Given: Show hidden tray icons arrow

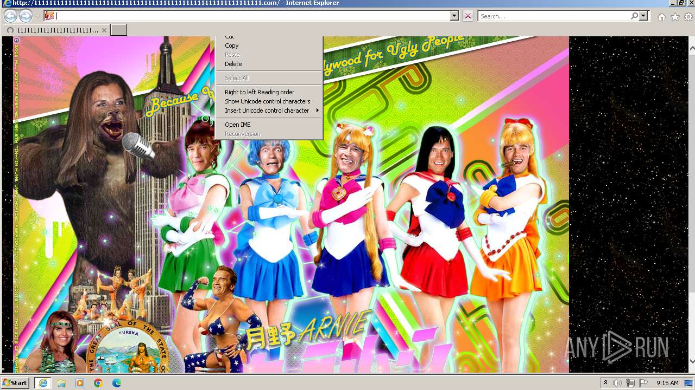Looking at the screenshot, I should click(605, 383).
